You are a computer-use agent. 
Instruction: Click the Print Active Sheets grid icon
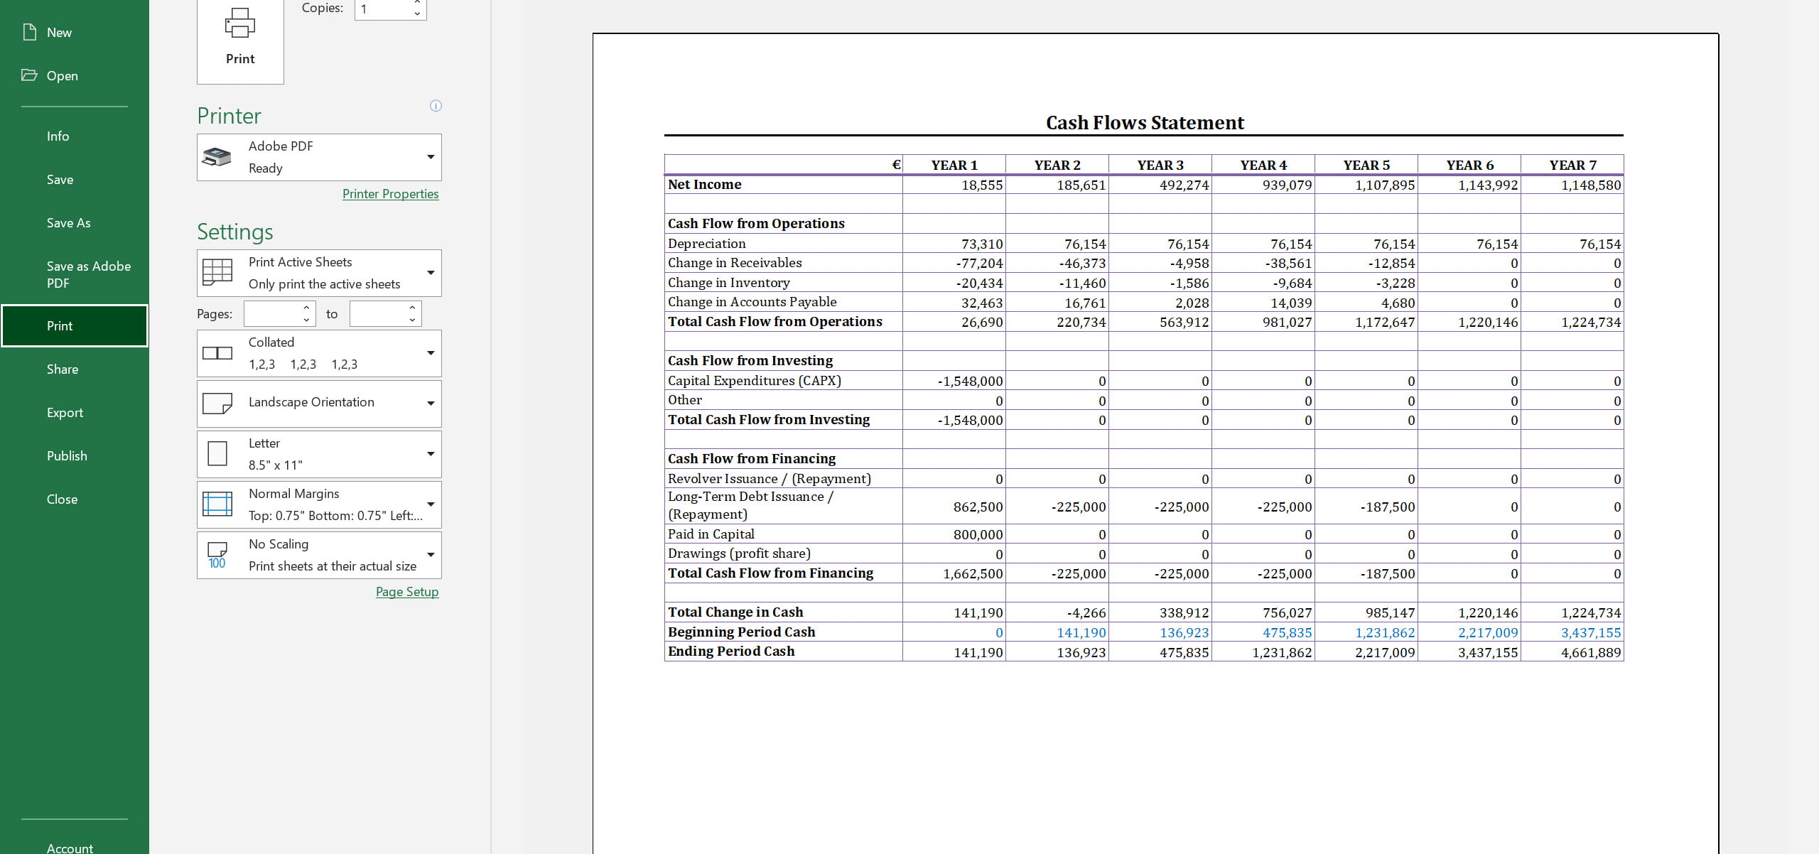[217, 272]
